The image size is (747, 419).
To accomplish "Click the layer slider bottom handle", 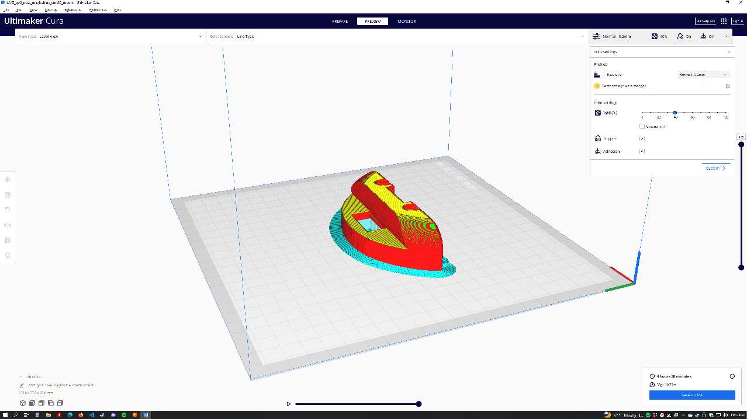I will (741, 267).
